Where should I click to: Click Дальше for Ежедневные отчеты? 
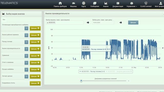click(x=35, y=83)
